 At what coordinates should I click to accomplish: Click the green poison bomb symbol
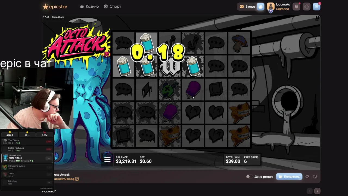pyautogui.click(x=170, y=90)
